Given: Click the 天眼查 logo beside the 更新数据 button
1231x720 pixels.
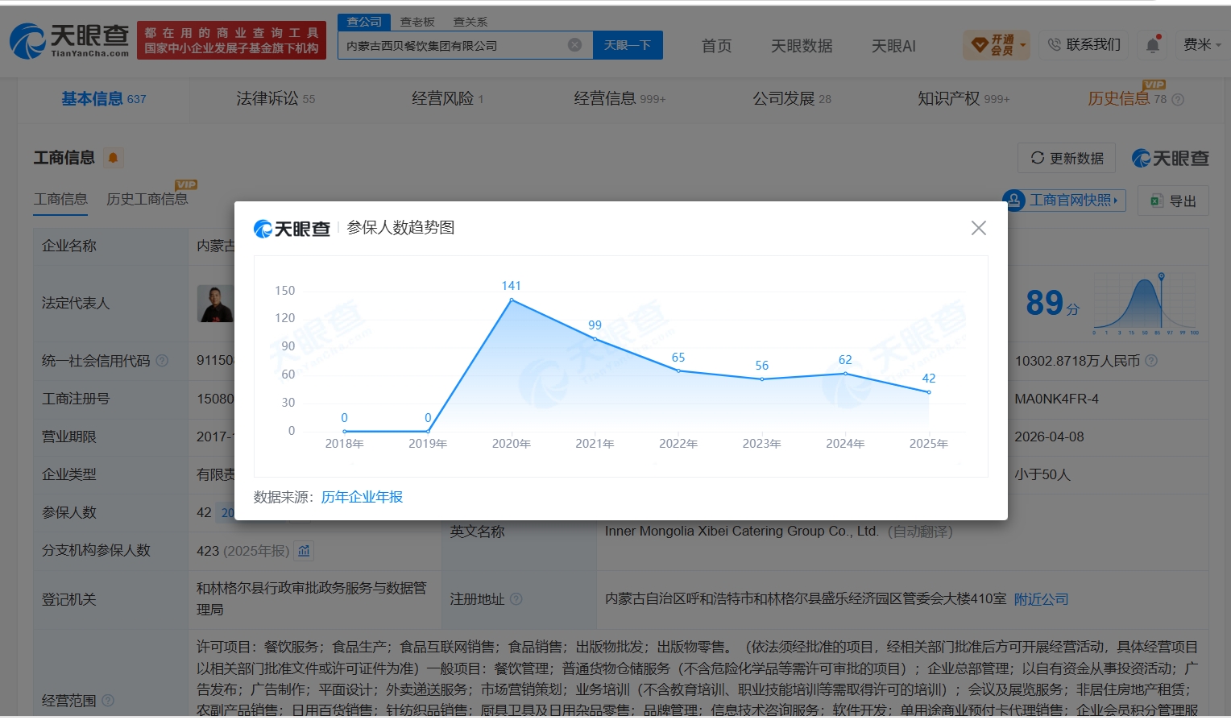Looking at the screenshot, I should tap(1171, 159).
